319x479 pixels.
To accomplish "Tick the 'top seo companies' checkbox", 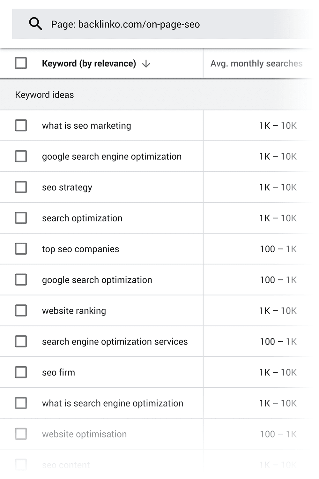I will pos(21,249).
